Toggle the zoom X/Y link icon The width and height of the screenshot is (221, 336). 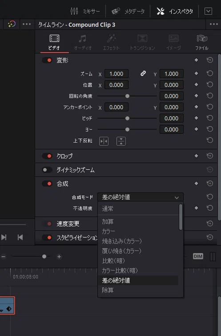click(x=143, y=74)
